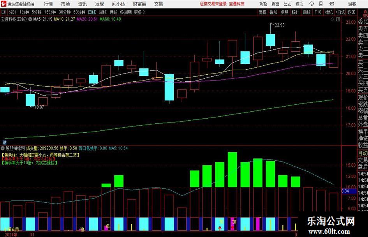368x237 pixels.
Task: Click the 黄色柱 indicator note line
Action: click(x=40, y=155)
